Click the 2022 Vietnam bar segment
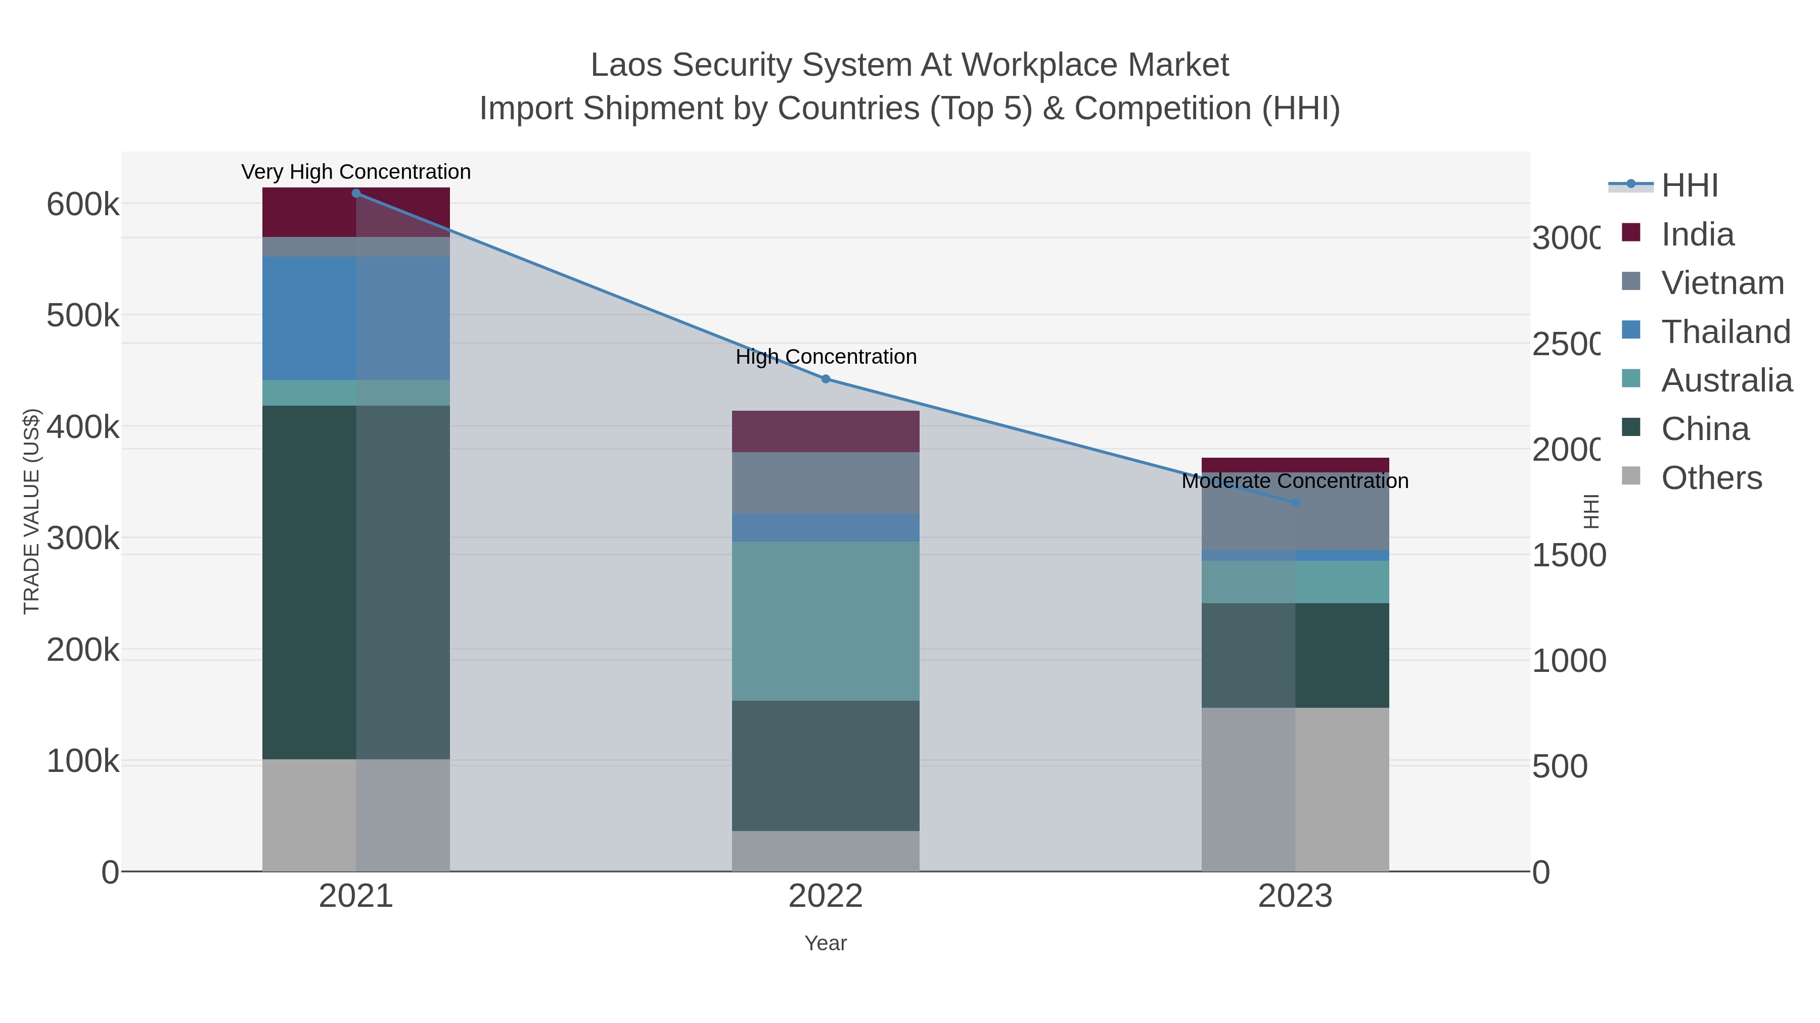 pyautogui.click(x=825, y=483)
